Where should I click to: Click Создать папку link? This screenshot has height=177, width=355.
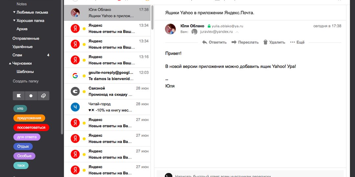[26, 81]
